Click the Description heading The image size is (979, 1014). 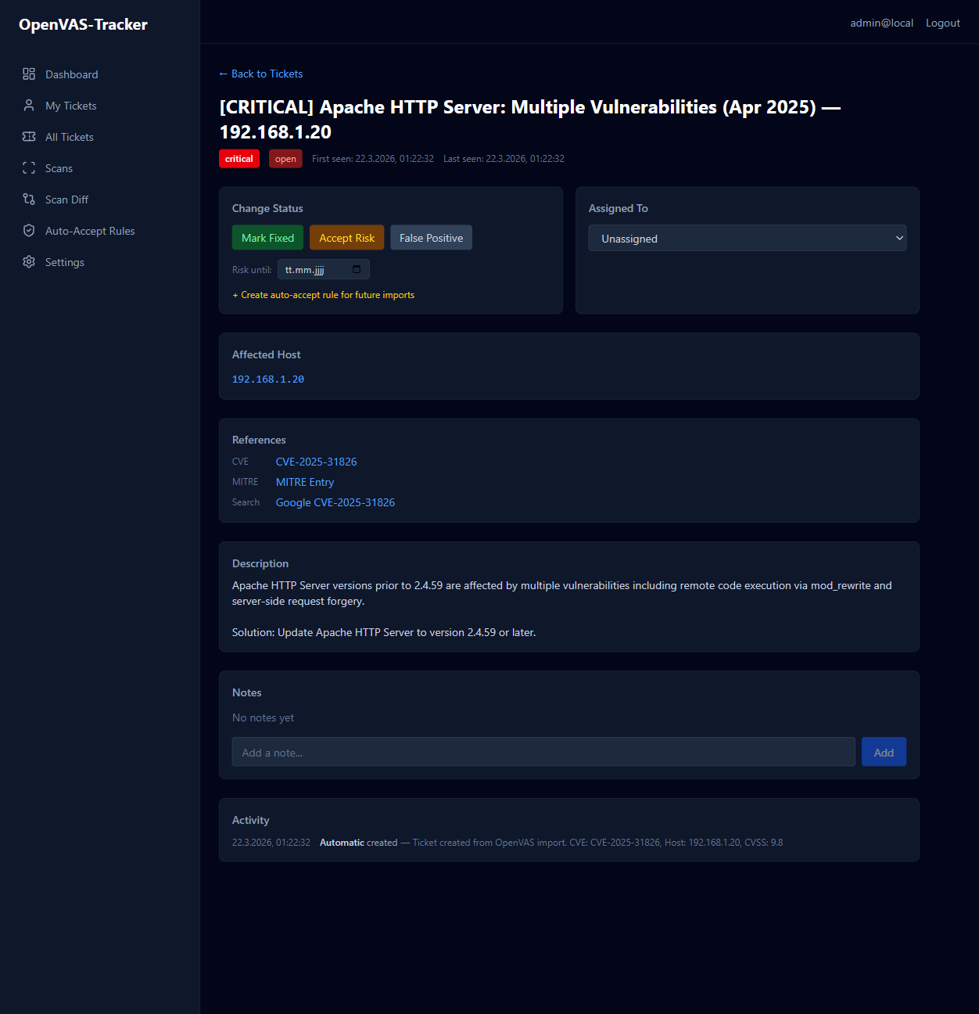point(260,563)
